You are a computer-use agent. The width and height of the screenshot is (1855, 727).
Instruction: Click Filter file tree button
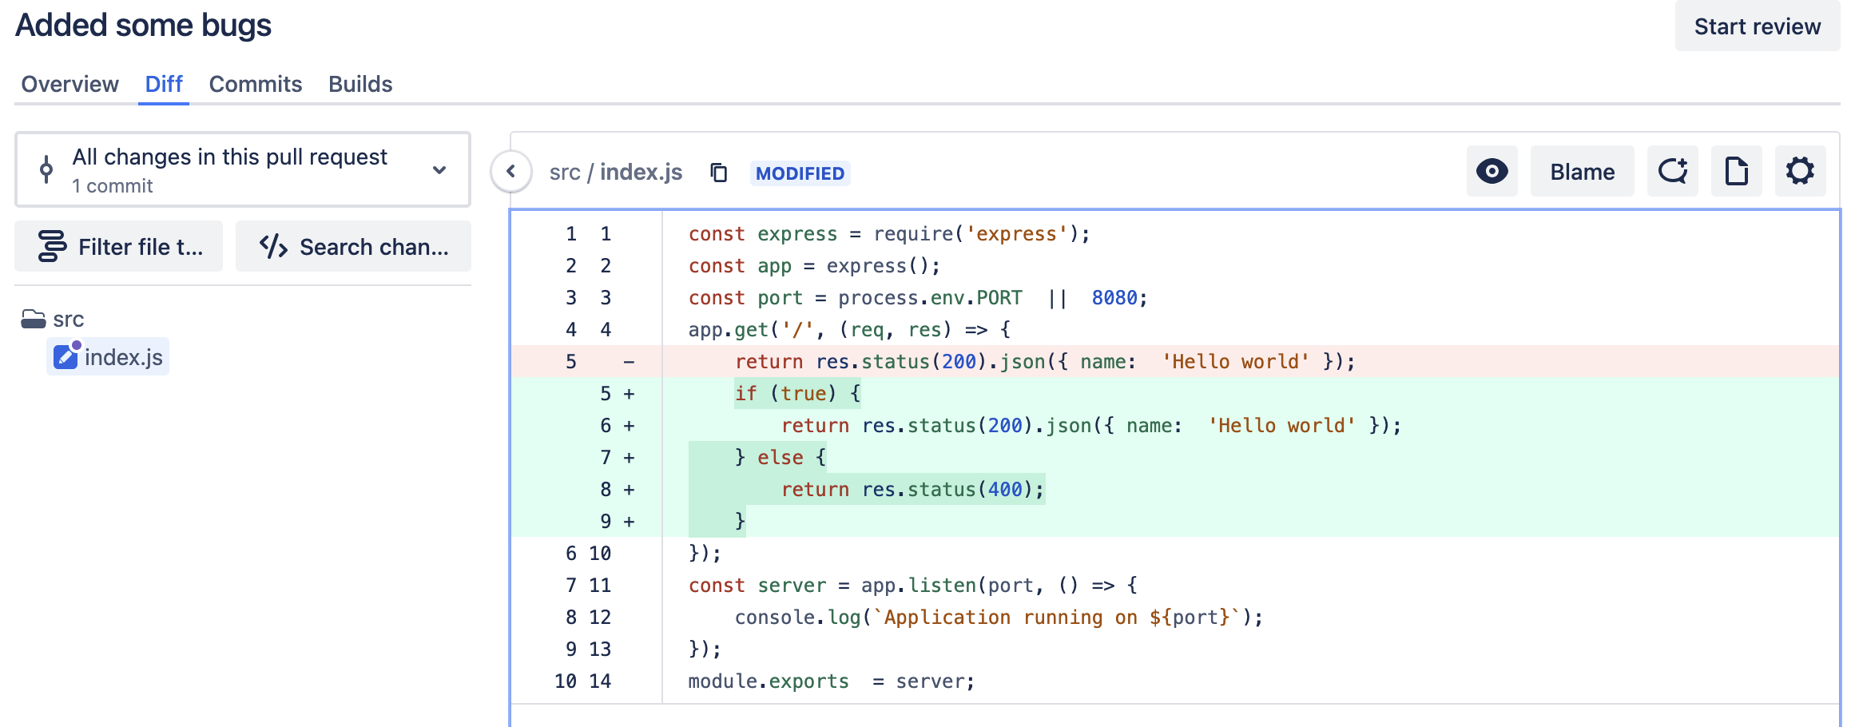tap(119, 247)
